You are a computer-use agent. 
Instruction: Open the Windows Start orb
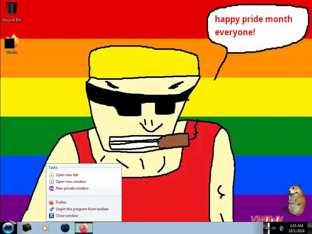pos(8,228)
